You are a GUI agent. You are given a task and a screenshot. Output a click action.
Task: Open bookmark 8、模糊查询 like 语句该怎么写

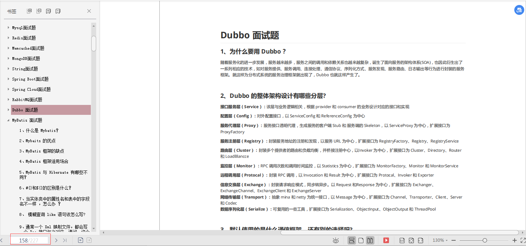click(52, 214)
